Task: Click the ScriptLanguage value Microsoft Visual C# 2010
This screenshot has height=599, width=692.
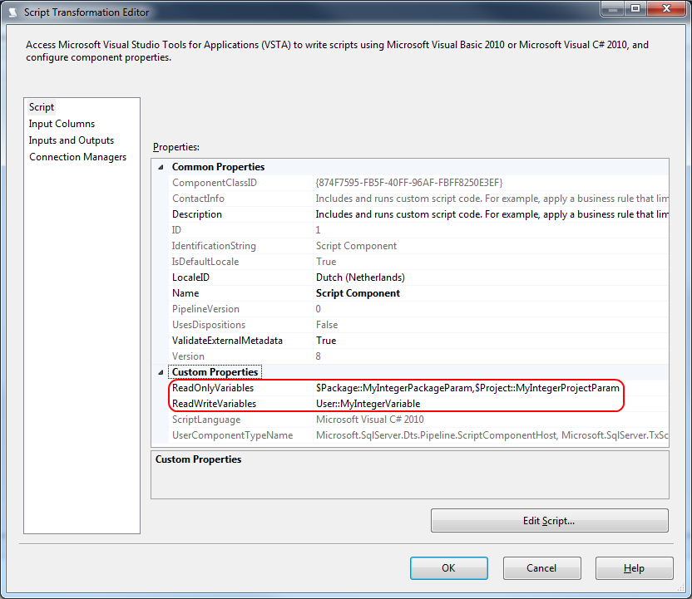Action: [x=370, y=420]
